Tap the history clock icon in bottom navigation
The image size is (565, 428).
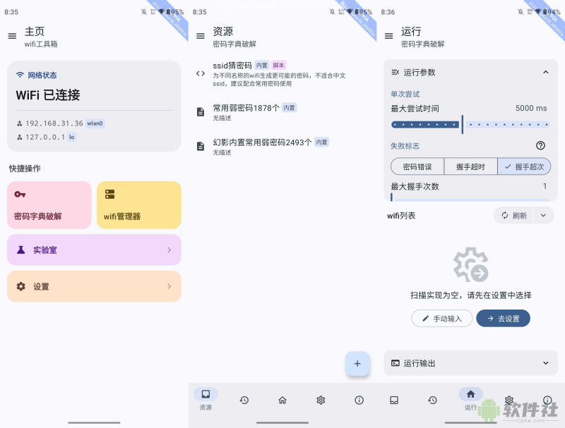coord(244,400)
